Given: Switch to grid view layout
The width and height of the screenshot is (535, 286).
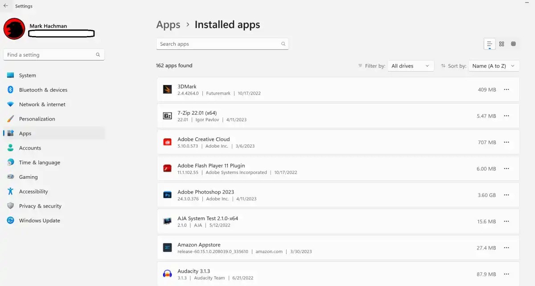Looking at the screenshot, I should (x=502, y=44).
